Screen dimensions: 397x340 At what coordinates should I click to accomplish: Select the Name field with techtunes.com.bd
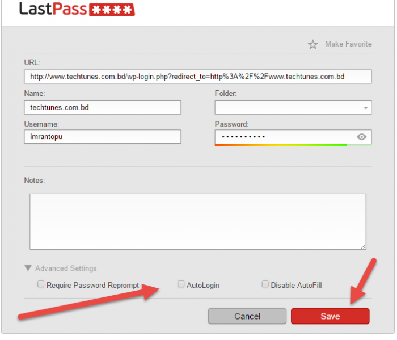click(x=103, y=108)
